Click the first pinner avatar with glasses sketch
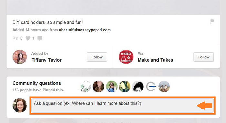The width and height of the screenshot is (226, 123). (85, 87)
